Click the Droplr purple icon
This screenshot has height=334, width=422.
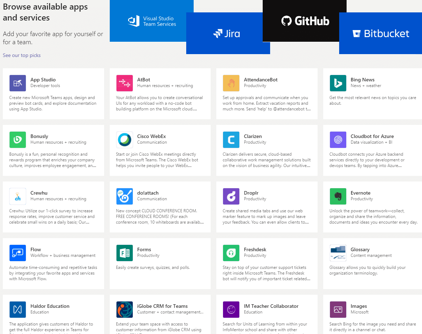point(231,196)
